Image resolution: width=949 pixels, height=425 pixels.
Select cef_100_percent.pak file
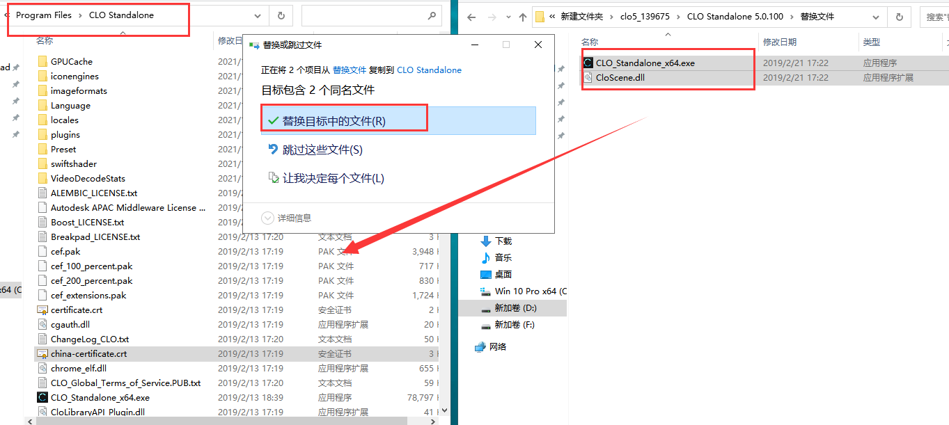[91, 266]
